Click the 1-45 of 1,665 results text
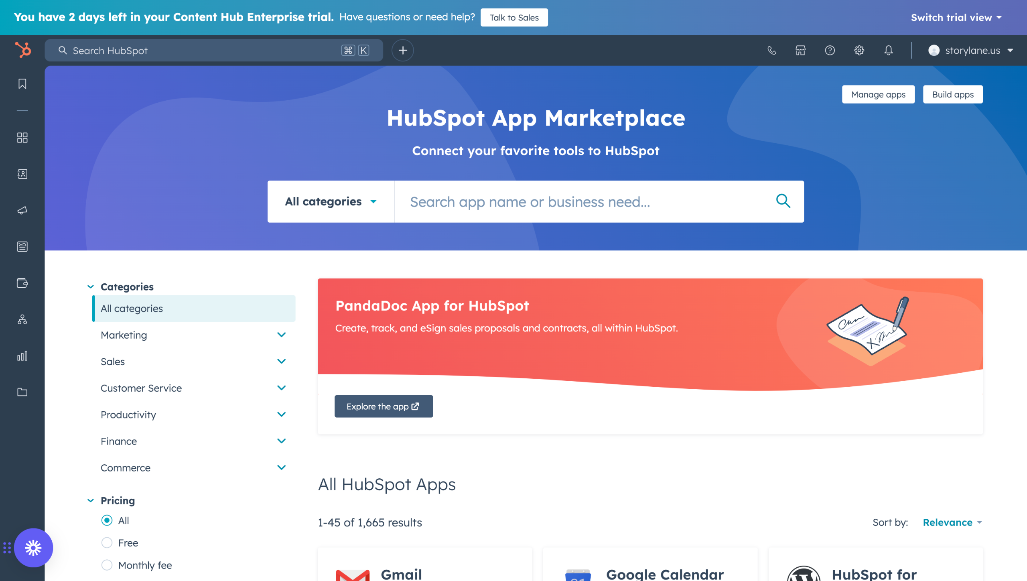 tap(369, 522)
